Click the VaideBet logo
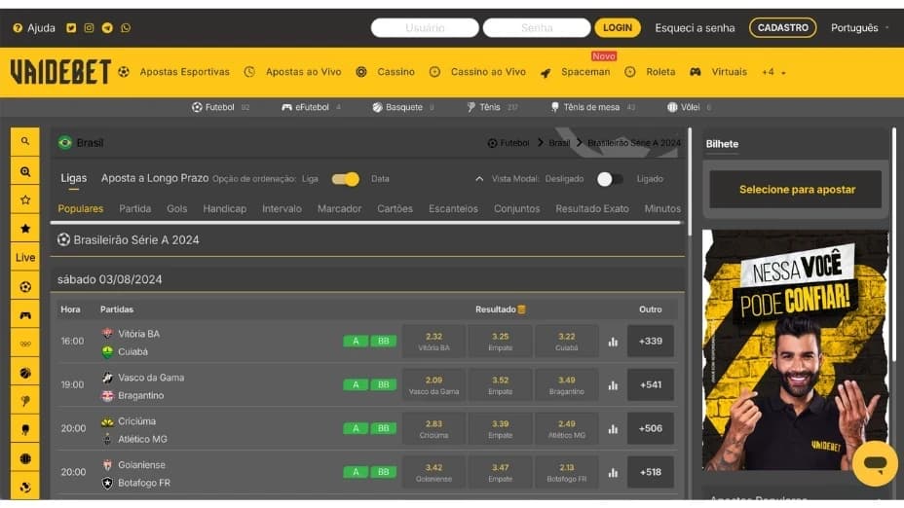The width and height of the screenshot is (904, 508). 60,72
